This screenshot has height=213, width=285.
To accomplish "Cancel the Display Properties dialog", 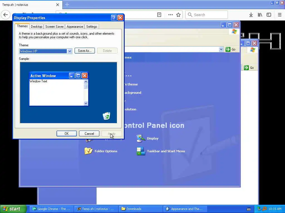I will point(89,134).
